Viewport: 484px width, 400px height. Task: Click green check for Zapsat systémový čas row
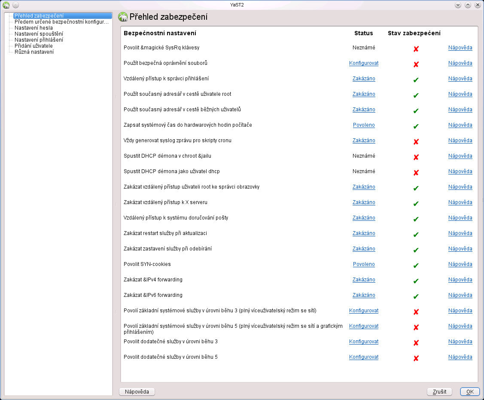coord(416,126)
